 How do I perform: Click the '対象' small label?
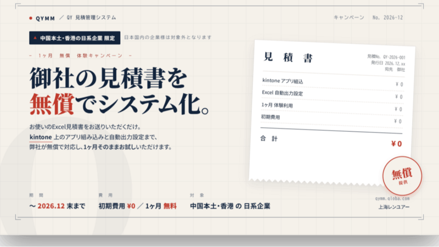(197, 195)
